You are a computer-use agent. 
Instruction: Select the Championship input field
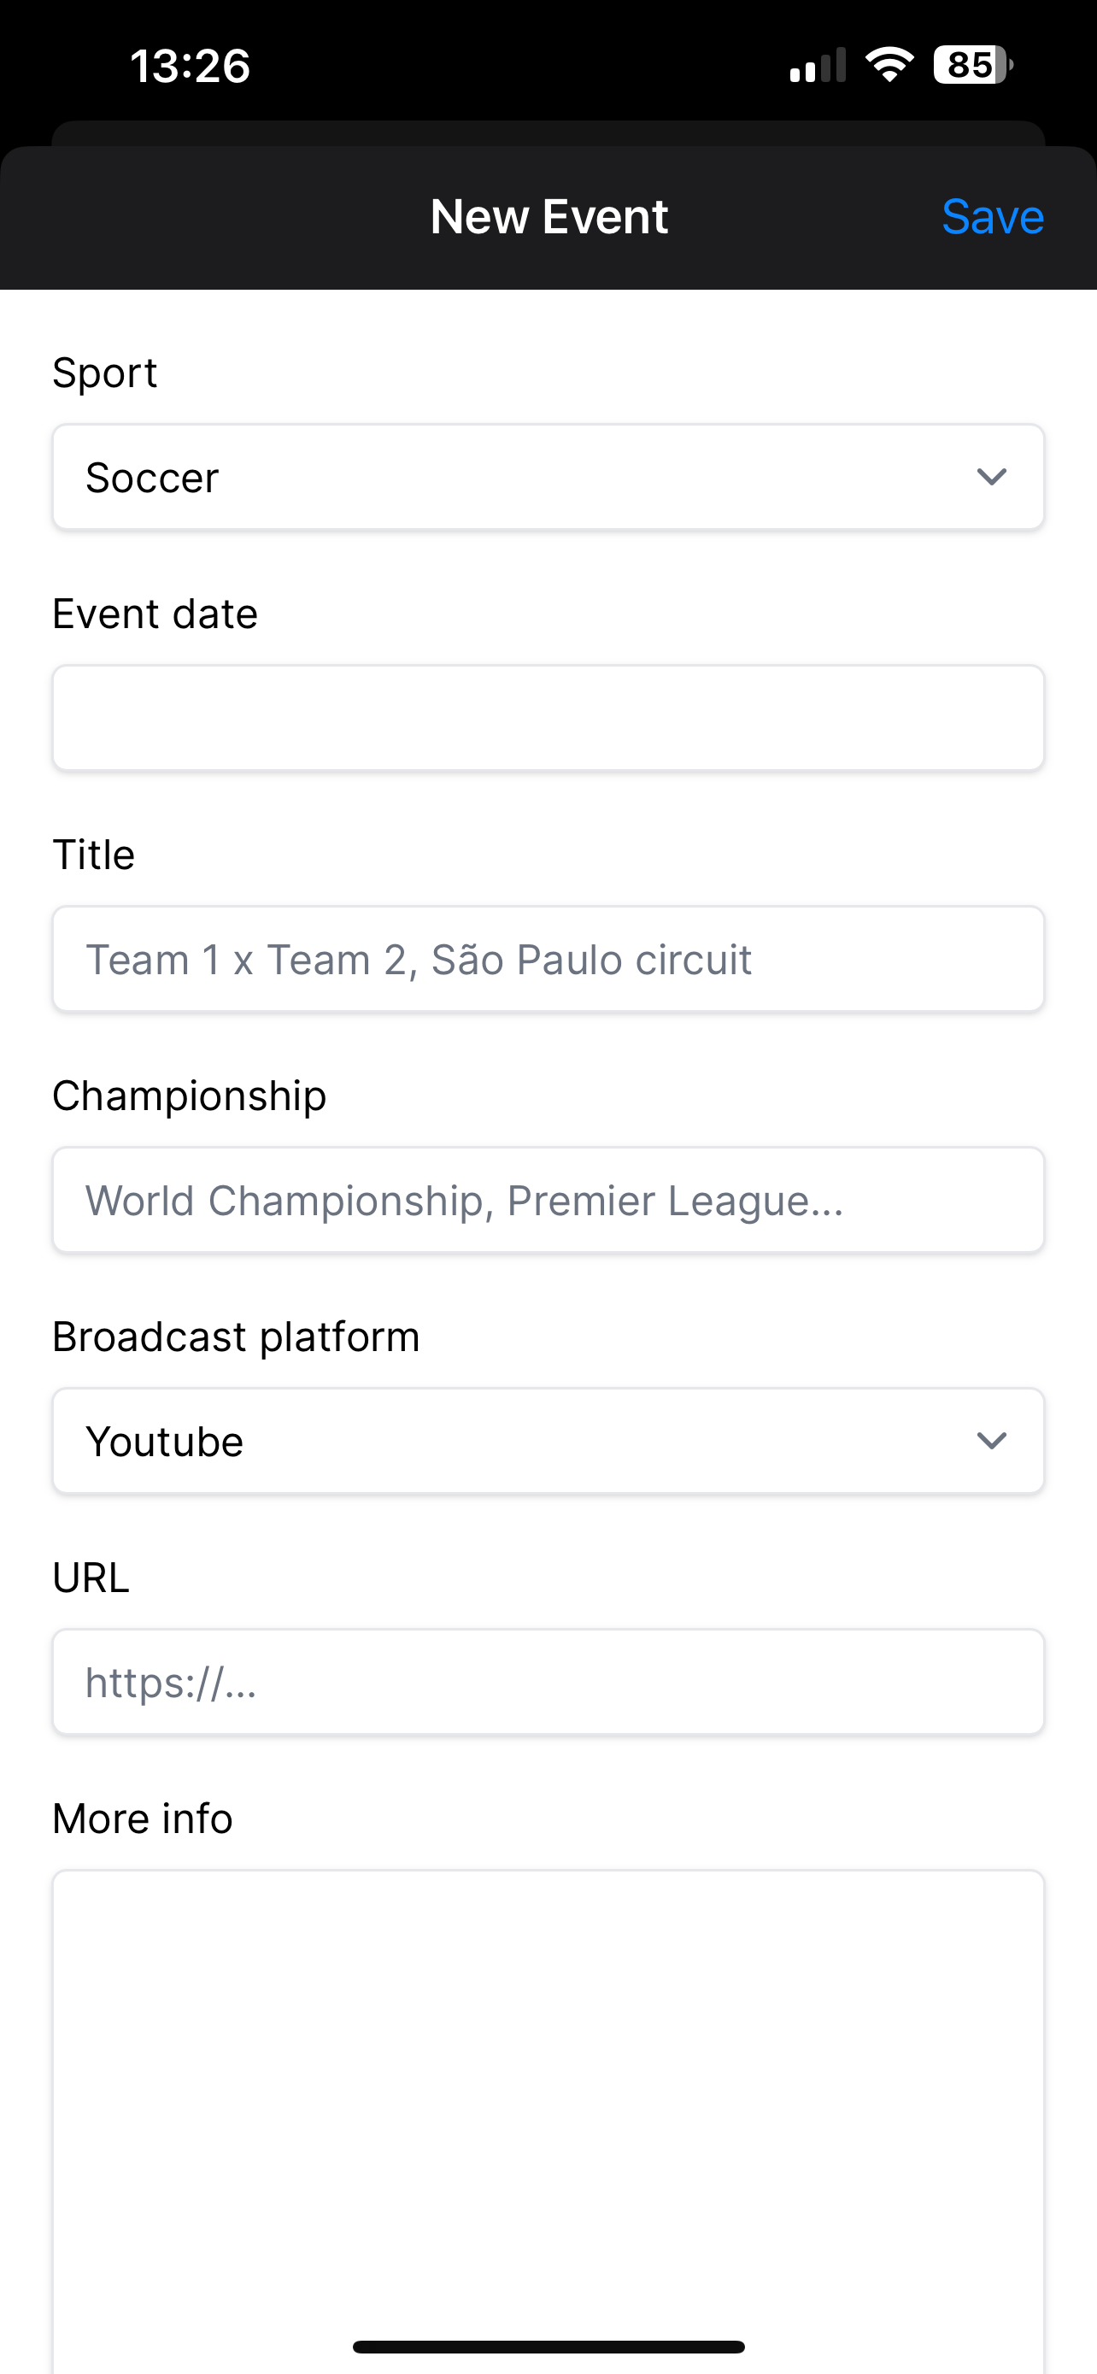coord(548,1200)
